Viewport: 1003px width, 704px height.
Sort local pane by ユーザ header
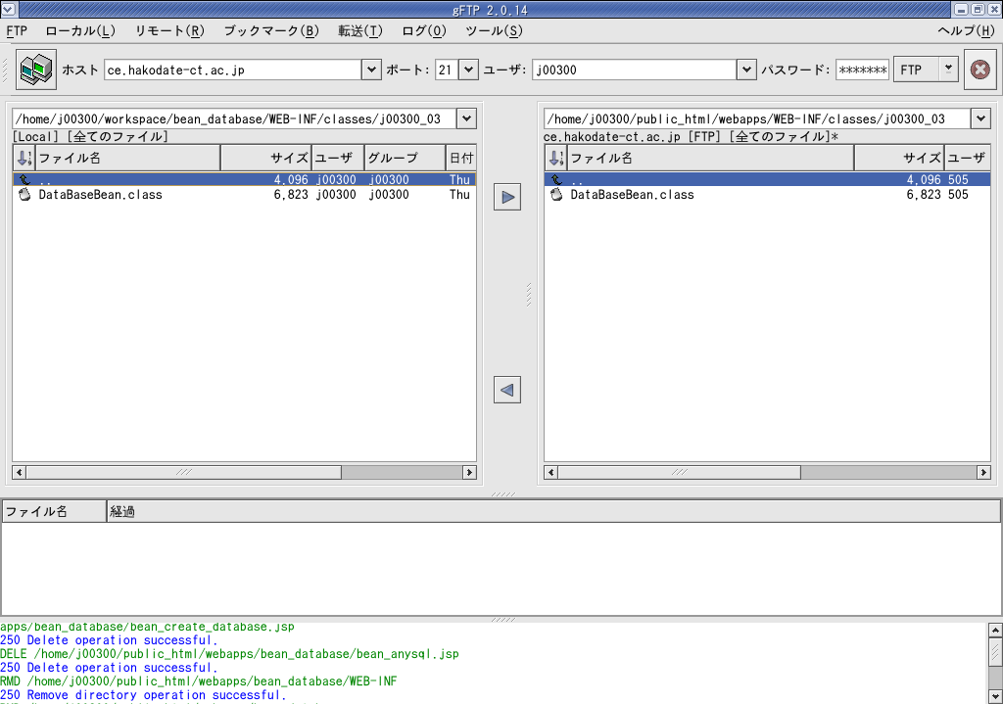[338, 158]
